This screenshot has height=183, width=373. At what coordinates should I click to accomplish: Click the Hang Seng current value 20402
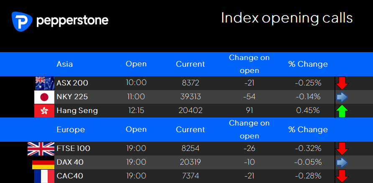(190, 110)
